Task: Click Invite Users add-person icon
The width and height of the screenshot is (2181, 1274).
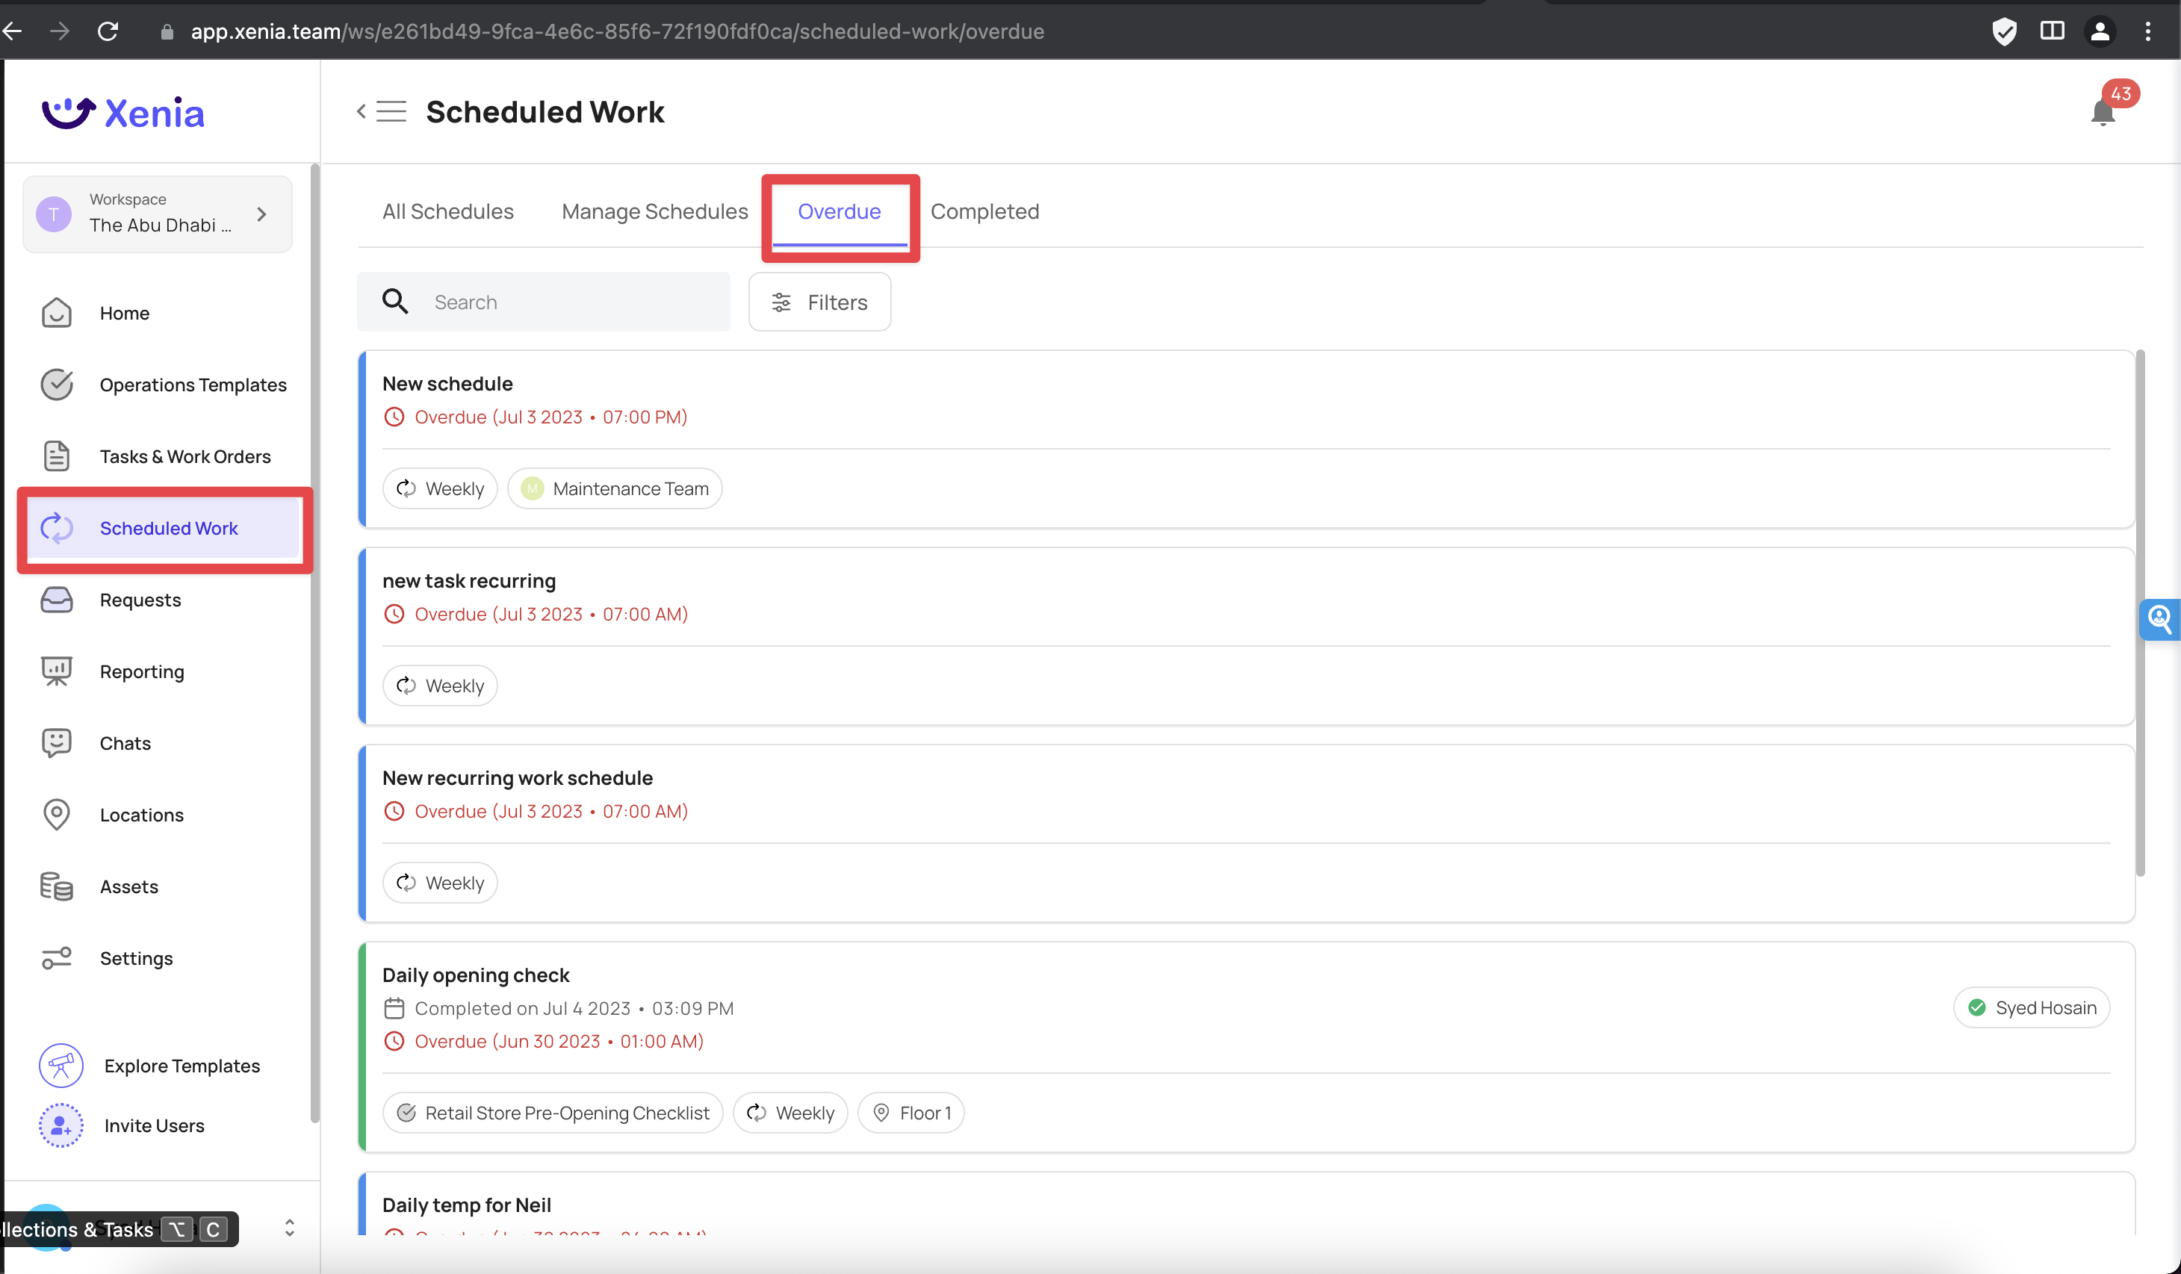Action: pyautogui.click(x=61, y=1125)
